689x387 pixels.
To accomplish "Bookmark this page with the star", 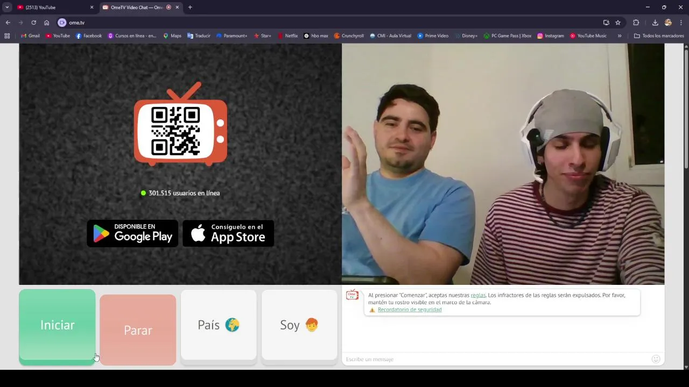I will 618,23.
